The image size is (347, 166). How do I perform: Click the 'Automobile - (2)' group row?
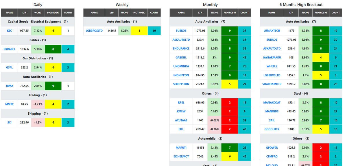pyautogui.click(x=210, y=139)
